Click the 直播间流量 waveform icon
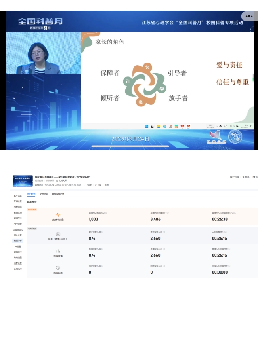 tap(58, 214)
